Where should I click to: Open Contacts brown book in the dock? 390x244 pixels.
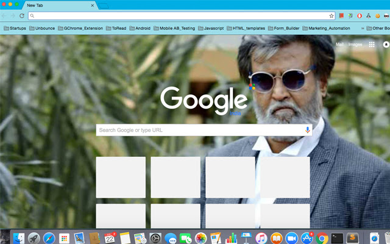click(94, 239)
